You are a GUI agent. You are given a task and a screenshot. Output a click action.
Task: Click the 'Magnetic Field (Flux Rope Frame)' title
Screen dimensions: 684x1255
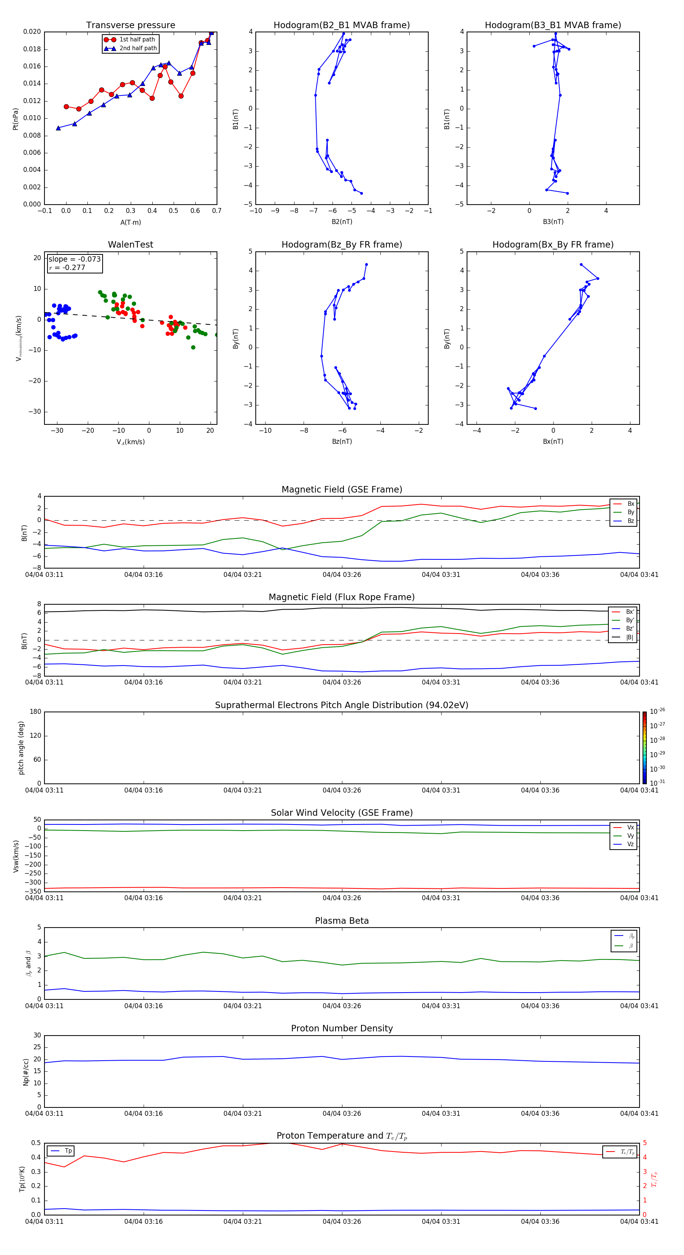point(342,597)
